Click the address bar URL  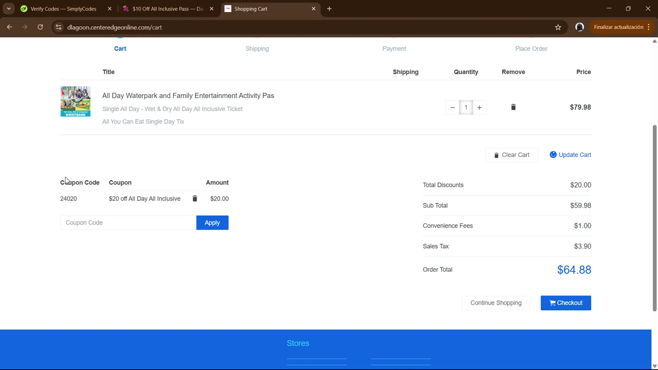pos(114,27)
